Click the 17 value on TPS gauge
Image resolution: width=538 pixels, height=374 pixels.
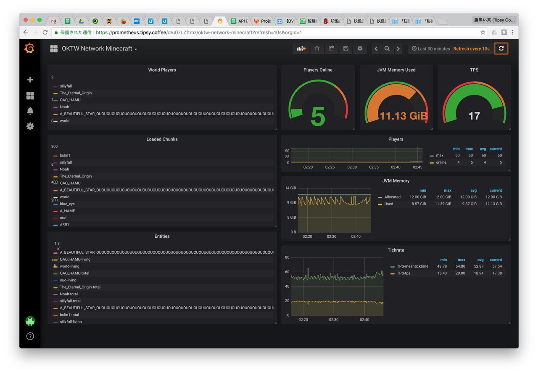coord(474,116)
